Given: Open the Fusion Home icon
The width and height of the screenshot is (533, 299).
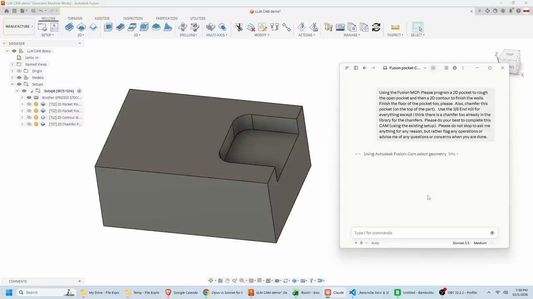Looking at the screenshot, I should tap(7, 11).
